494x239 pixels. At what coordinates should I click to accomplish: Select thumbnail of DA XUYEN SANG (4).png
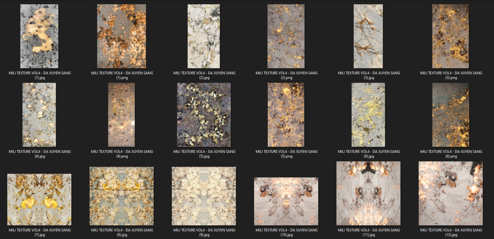[122, 115]
